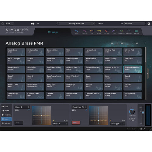Toggle the SNAP button under Macro C
The height and width of the screenshot is (152, 152).
point(19,123)
